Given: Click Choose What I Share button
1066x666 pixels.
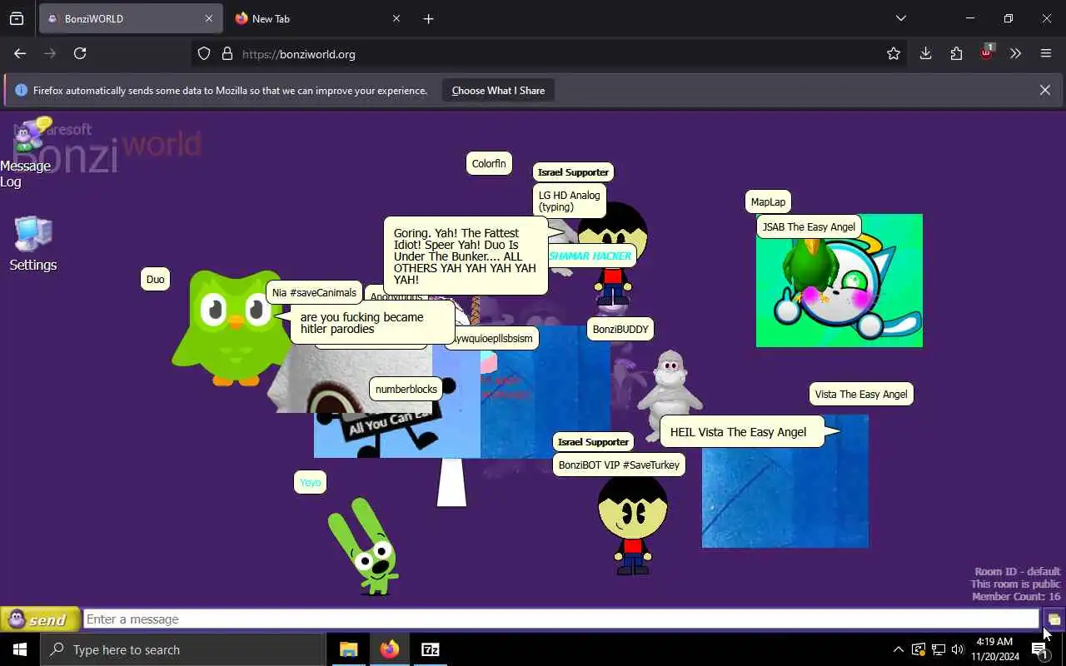Looking at the screenshot, I should [498, 91].
